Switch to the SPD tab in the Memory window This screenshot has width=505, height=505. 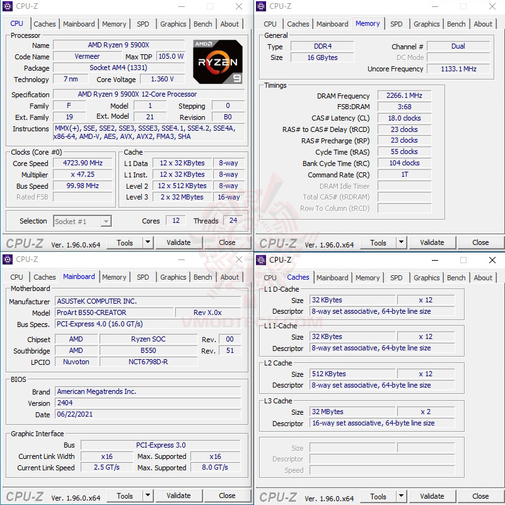[x=397, y=23]
